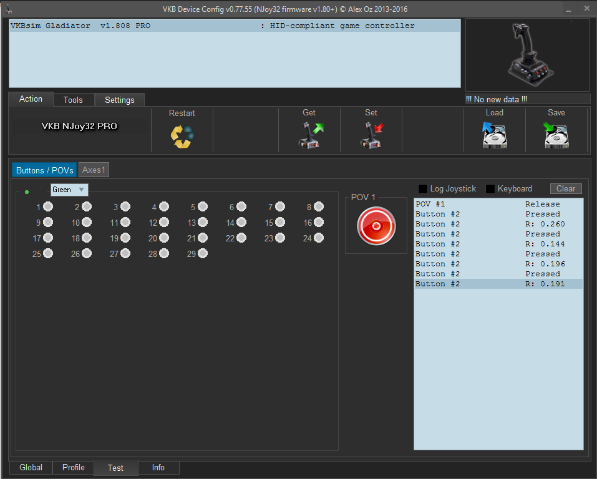Image resolution: width=597 pixels, height=479 pixels.
Task: Click button indicator 22
Action: (241, 238)
